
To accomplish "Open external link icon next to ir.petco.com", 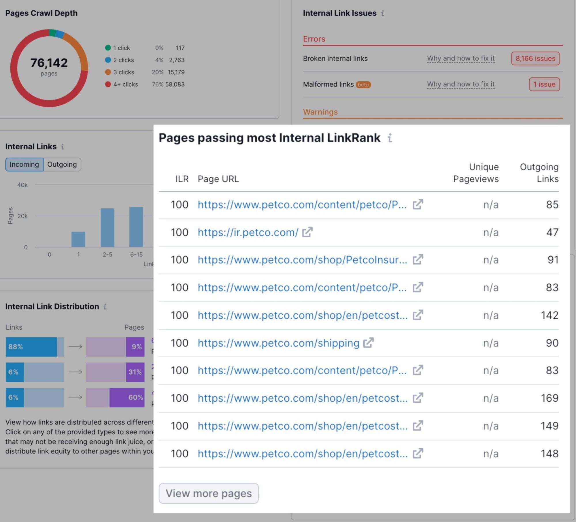I will click(x=307, y=232).
